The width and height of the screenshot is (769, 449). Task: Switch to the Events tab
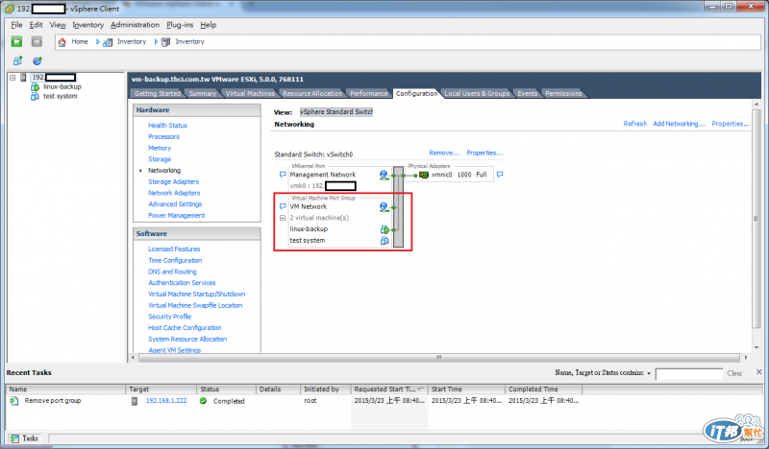point(527,93)
